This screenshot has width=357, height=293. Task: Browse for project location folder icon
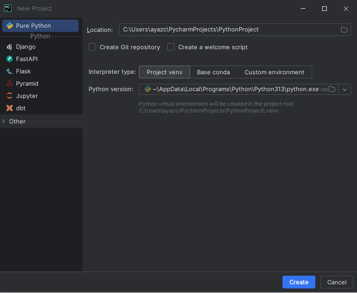tap(344, 30)
